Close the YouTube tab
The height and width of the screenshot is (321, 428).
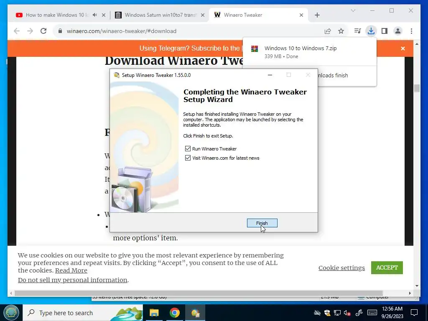(x=104, y=15)
